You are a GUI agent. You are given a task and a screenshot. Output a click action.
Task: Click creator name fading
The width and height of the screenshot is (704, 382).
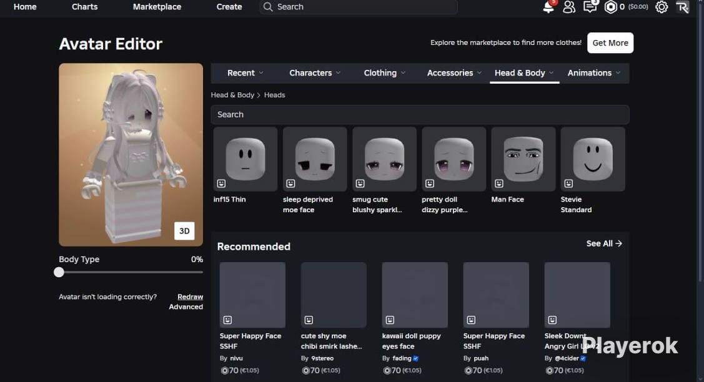coord(402,358)
